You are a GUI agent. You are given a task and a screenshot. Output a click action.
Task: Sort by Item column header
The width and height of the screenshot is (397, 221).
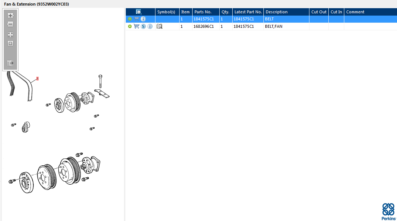[186, 12]
